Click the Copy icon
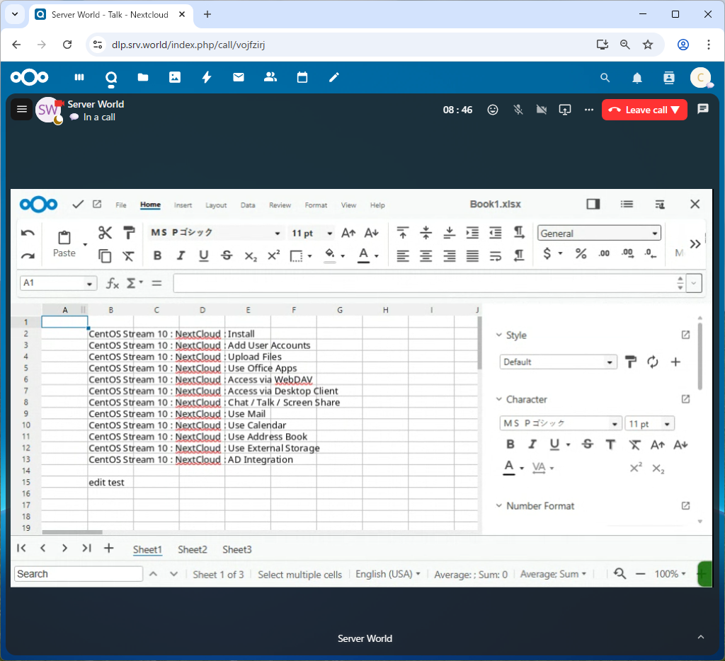 pos(105,255)
